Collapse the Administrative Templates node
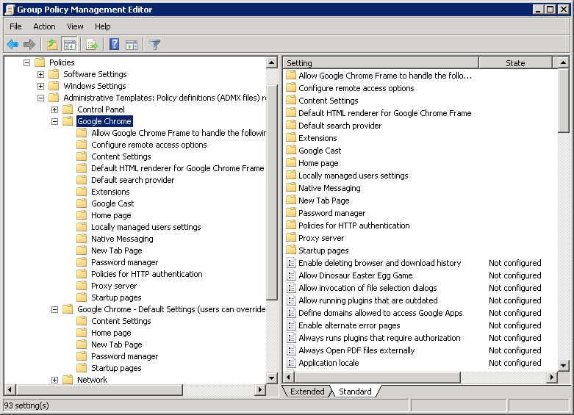 click(x=40, y=98)
